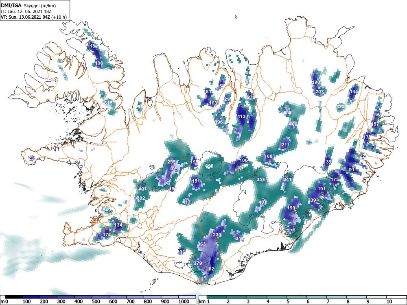Viewport: 407px width, 305px height.
Task: Click the visibility value '396' on the map
Action: point(219,122)
